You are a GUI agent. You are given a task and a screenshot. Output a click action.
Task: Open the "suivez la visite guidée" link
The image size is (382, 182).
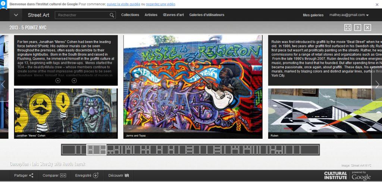pos(123,4)
